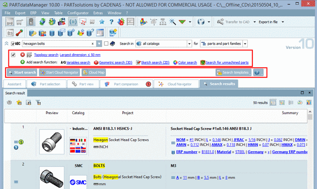Click the database with envelope icon
The image size is (317, 189).
click(61, 33)
